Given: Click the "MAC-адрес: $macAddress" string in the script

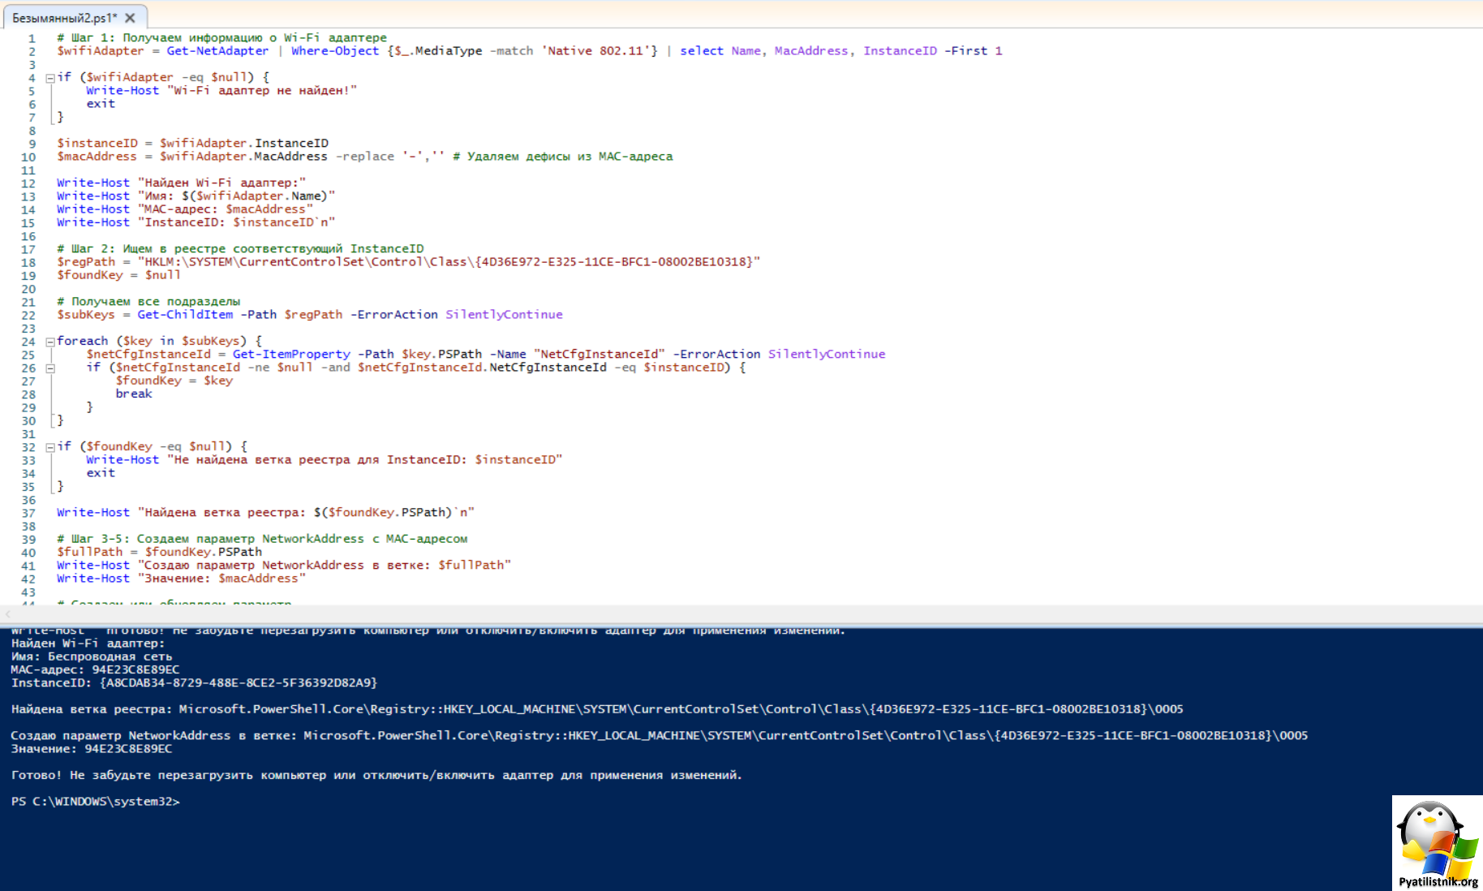Looking at the screenshot, I should pos(226,209).
